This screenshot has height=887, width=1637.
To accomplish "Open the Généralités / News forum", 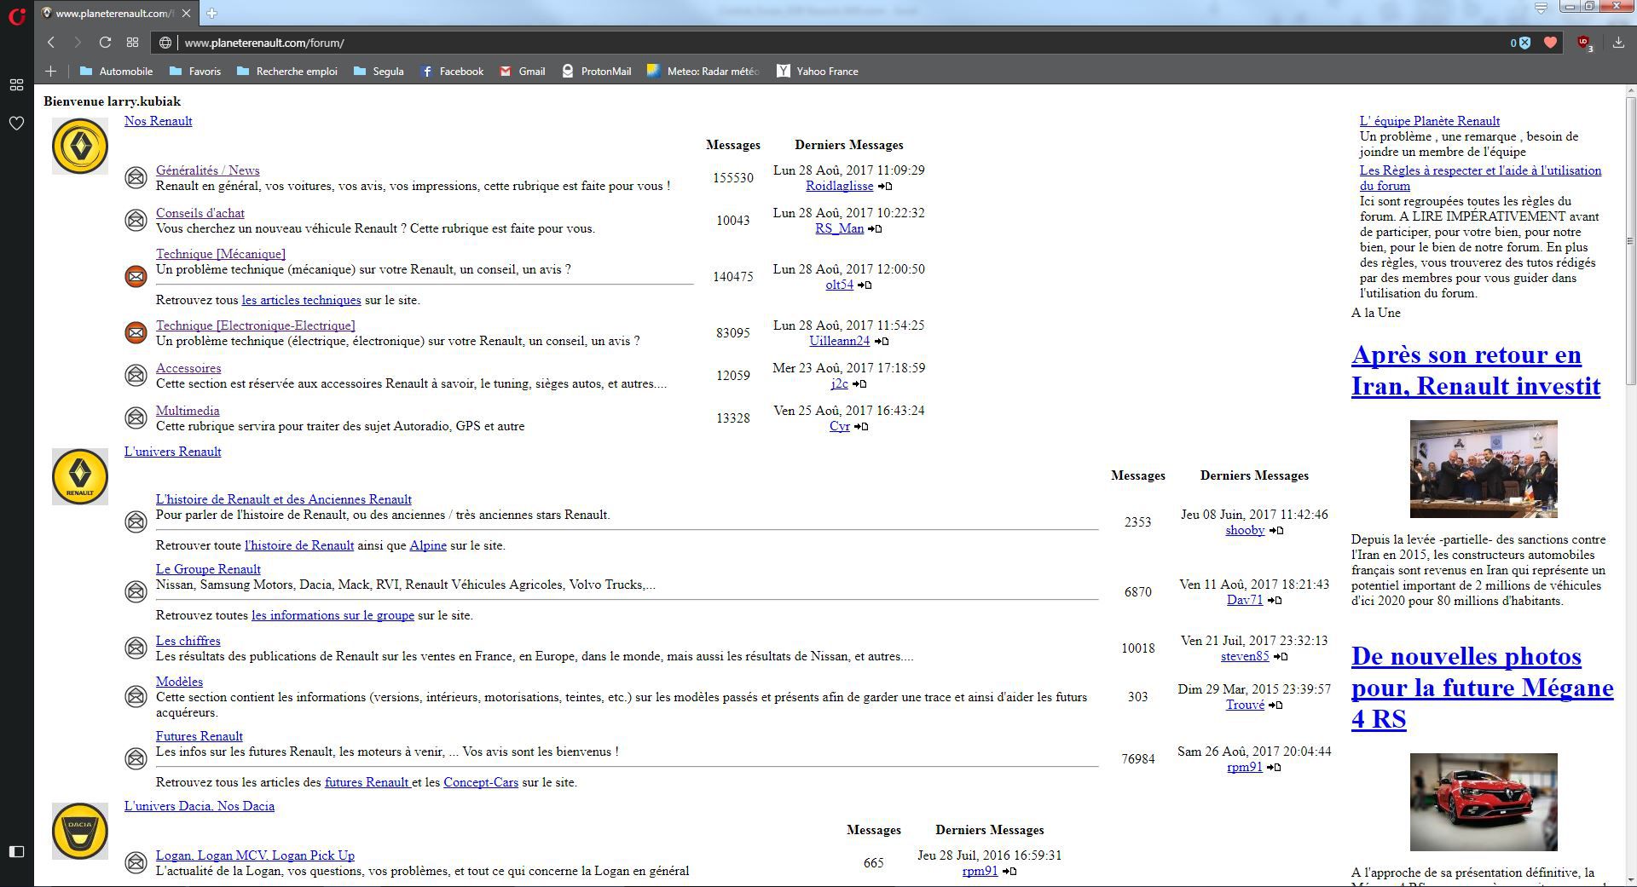I will [207, 170].
